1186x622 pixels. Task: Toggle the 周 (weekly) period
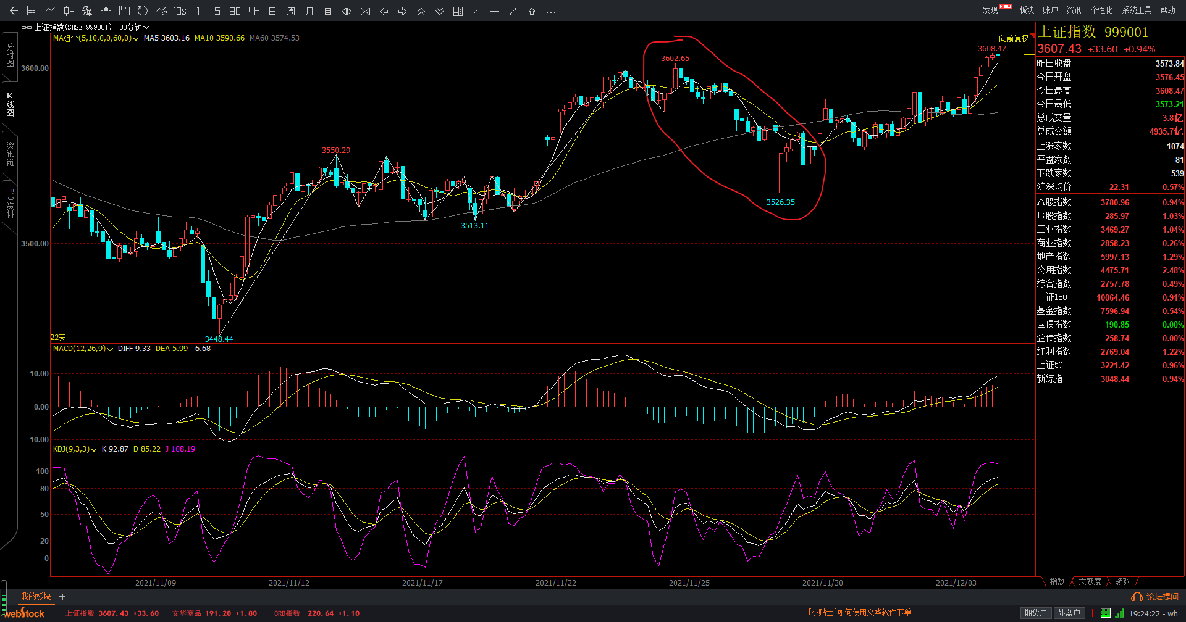[x=291, y=11]
